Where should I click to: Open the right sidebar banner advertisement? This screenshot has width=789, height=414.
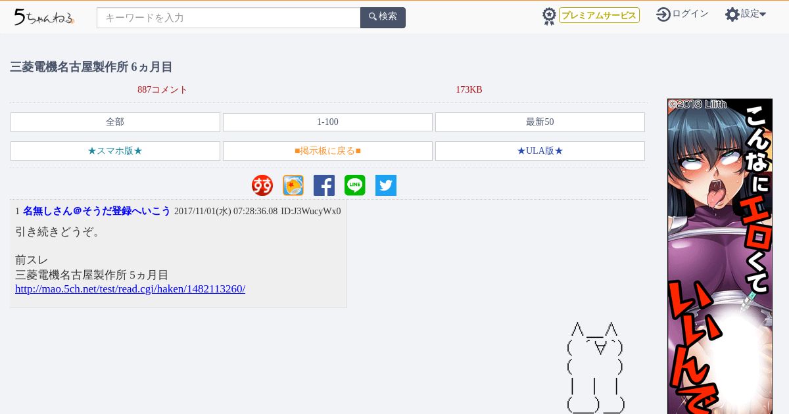[720, 256]
